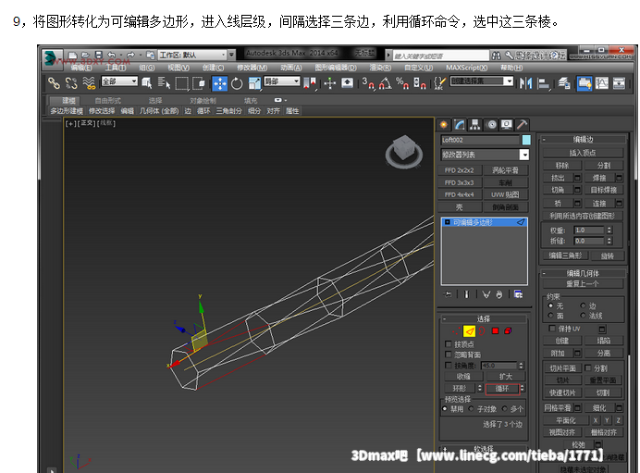This screenshot has width=640, height=473.
Task: Switch to the Motion command panel tab
Action: (492, 125)
